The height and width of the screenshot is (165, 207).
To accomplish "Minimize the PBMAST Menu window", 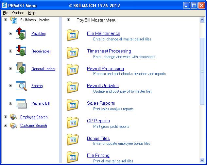I will point(186,6).
